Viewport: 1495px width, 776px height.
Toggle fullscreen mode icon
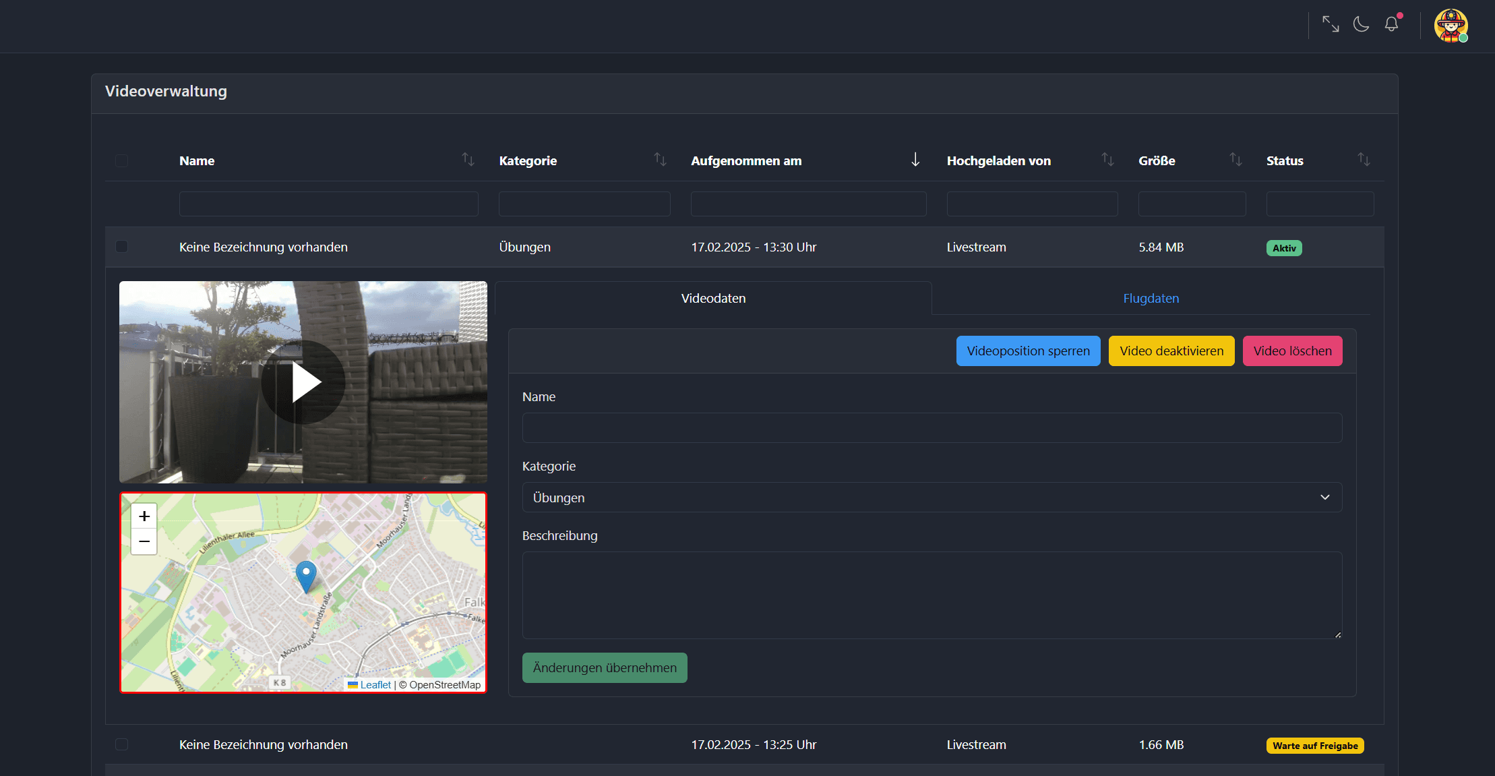(1330, 25)
